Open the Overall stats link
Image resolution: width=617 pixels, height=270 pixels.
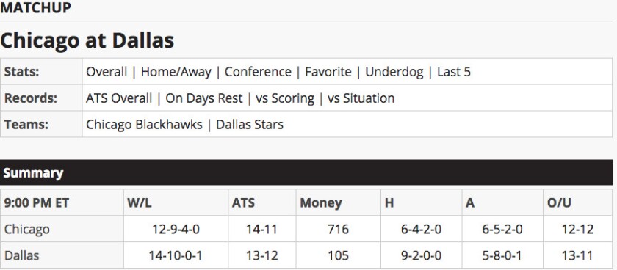point(107,72)
